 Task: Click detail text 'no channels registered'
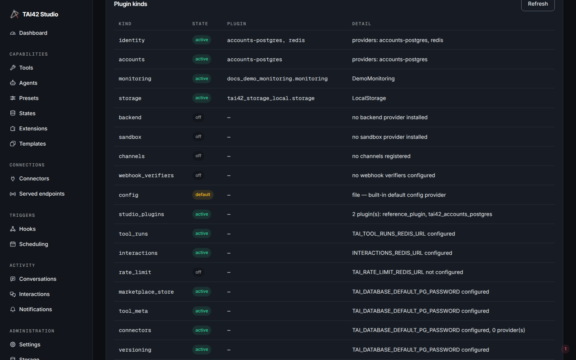[x=381, y=156]
